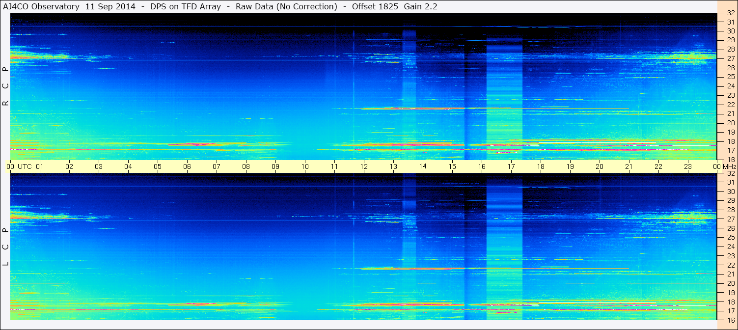This screenshot has height=330, width=738.
Task: Click the AJ4CO Observatory title text
Action: pos(41,6)
